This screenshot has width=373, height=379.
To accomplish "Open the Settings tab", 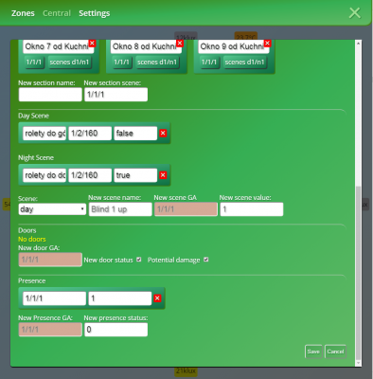I will [95, 13].
